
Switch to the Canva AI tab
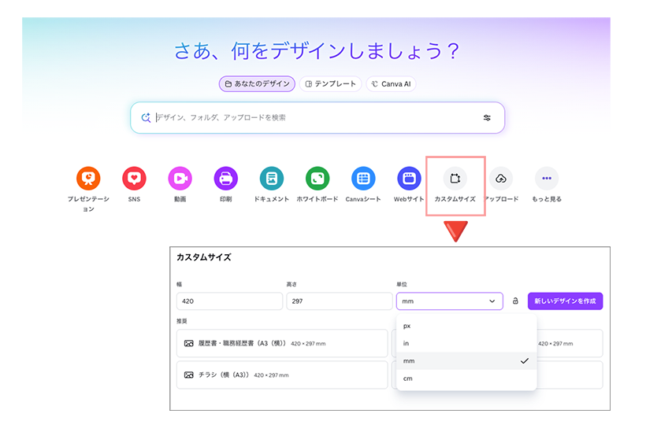(391, 83)
